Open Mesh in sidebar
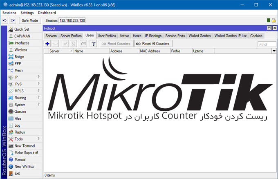 [x=25, y=70]
